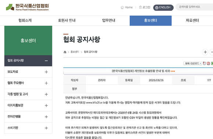The image size is (213, 139).
Task: Download the HWP viewer icon
Action: click(205, 63)
